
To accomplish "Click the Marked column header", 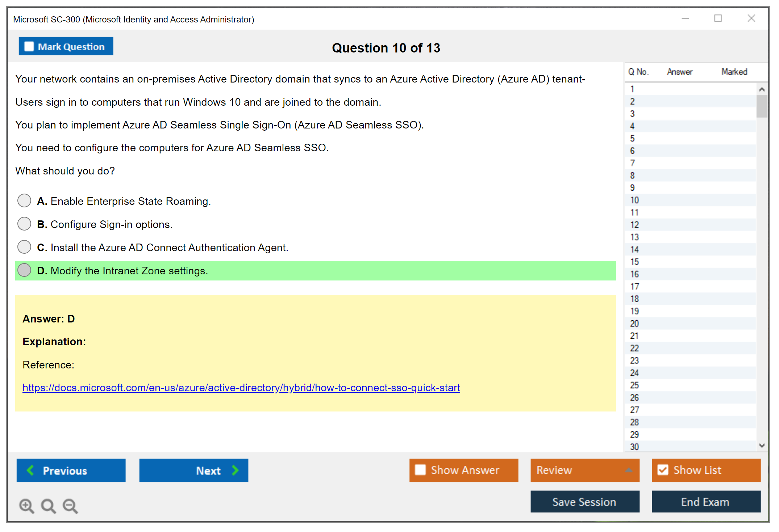I will click(x=734, y=72).
